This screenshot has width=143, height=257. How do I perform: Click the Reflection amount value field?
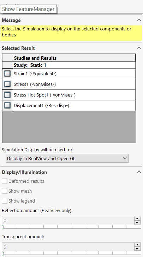click(x=68, y=221)
